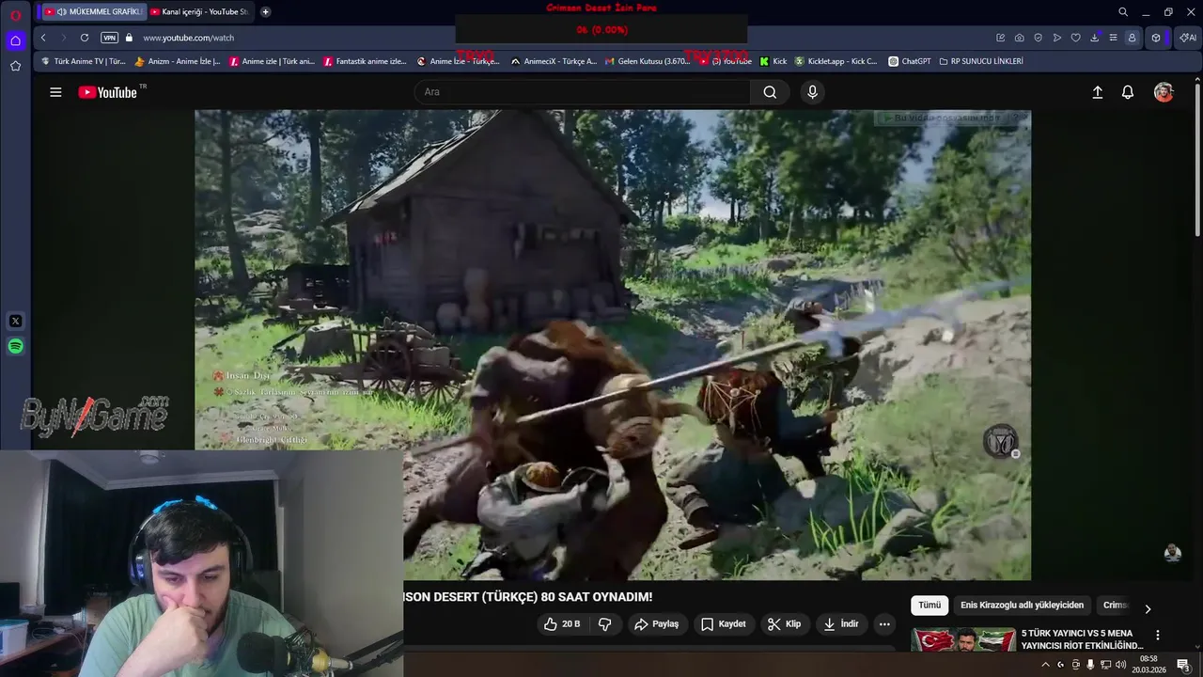Click the address bar URL youtube.com/watch
Image resolution: width=1203 pixels, height=677 pixels.
(189, 38)
